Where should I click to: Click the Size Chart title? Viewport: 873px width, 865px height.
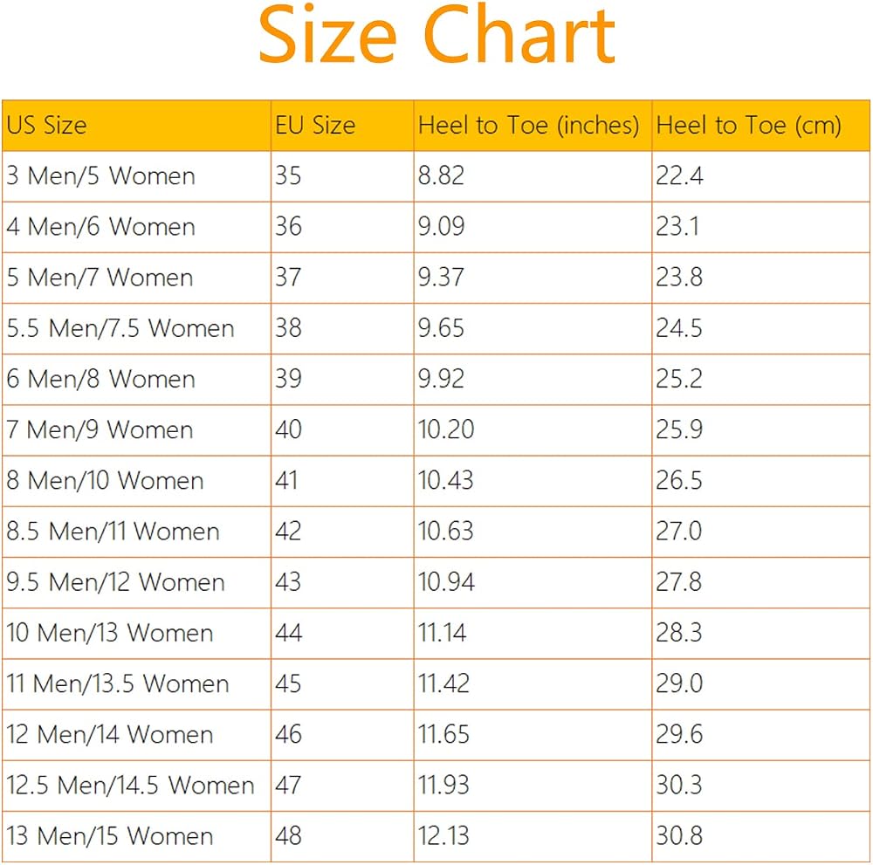pos(436,35)
